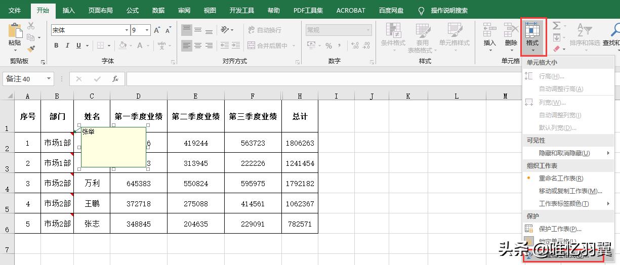Click the Clear eraser icon
The height and width of the screenshot is (265, 620).
(556, 49)
